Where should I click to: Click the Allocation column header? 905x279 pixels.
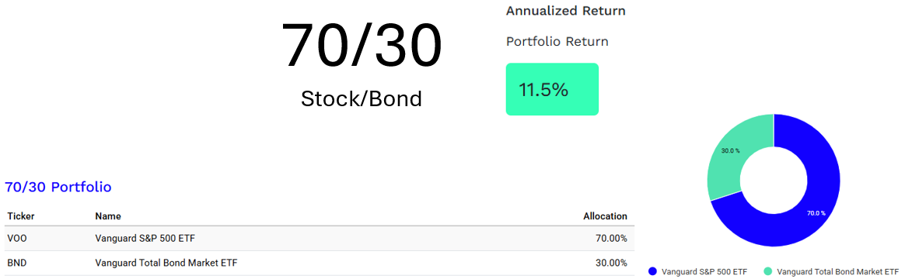(605, 216)
